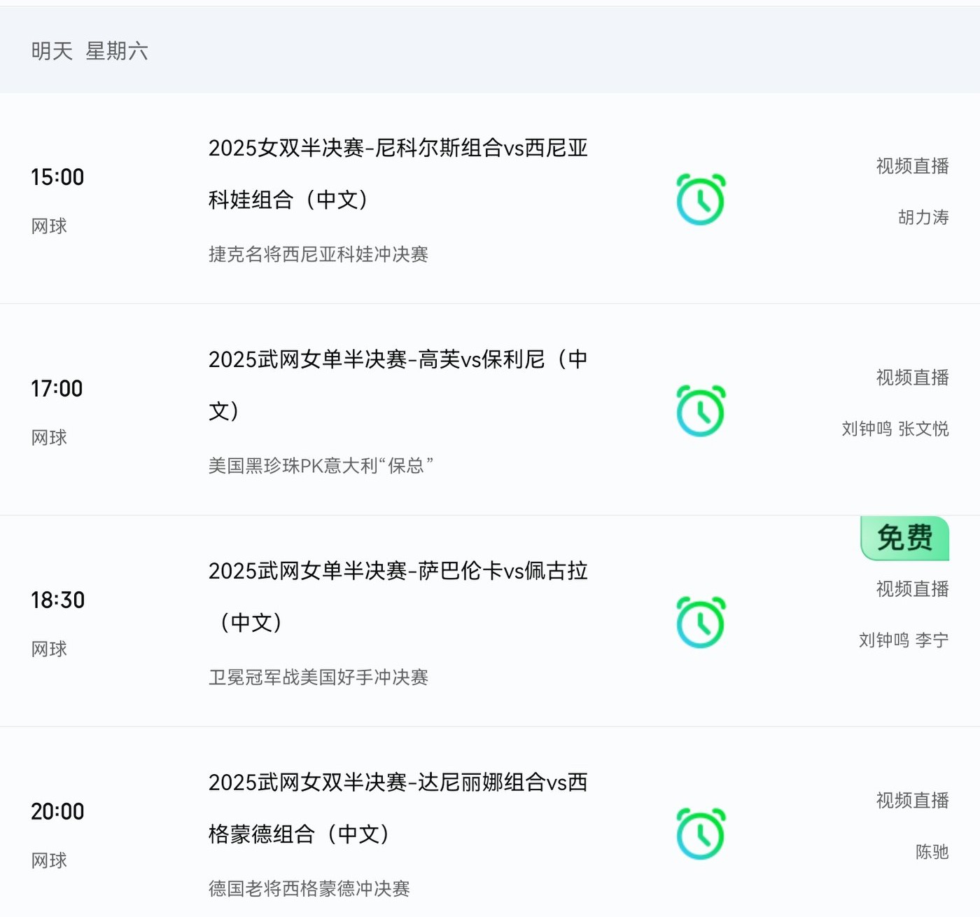This screenshot has width=980, height=917.
Task: Click 视频直播 label for 15:00 match
Action: [912, 166]
